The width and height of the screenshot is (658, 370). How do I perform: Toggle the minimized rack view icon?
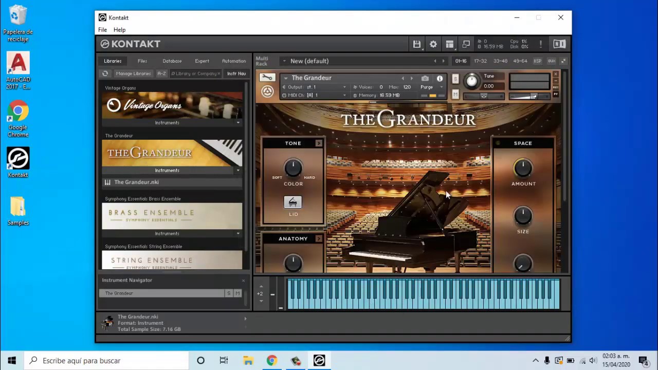tap(466, 44)
